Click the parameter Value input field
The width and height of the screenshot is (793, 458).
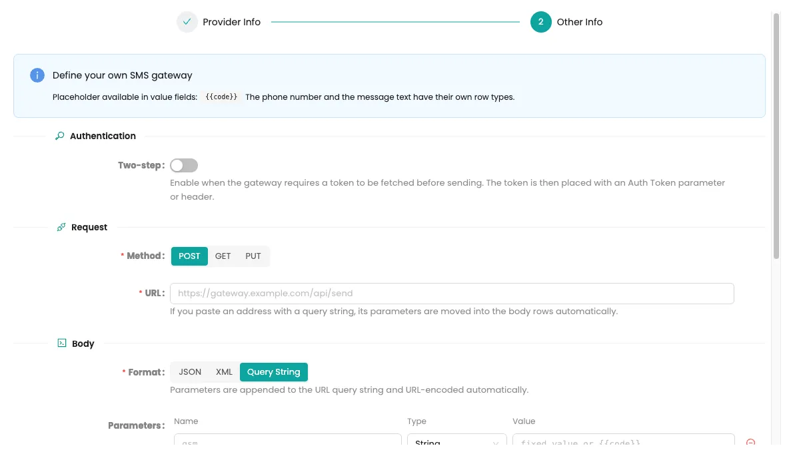coord(624,439)
